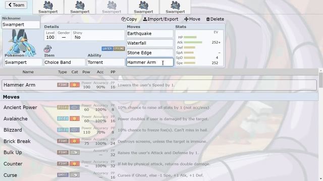Click the Spe stat bar

pyautogui.click(x=189, y=63)
